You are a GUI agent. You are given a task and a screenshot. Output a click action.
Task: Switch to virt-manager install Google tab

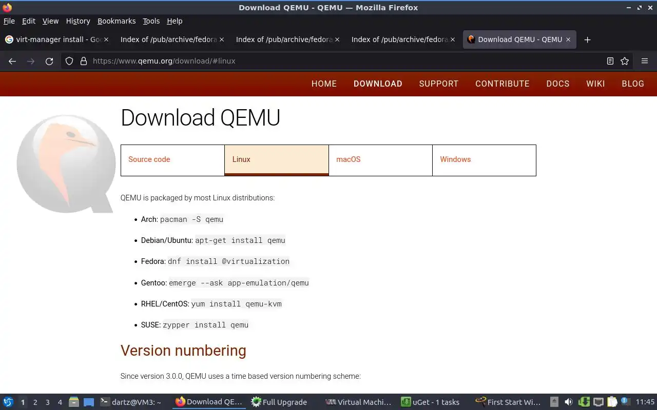[57, 39]
